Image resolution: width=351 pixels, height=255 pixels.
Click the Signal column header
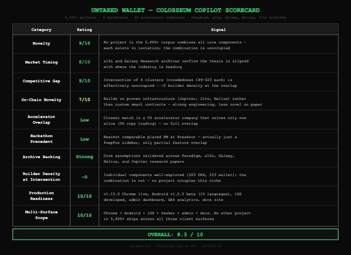pyautogui.click(x=219, y=30)
